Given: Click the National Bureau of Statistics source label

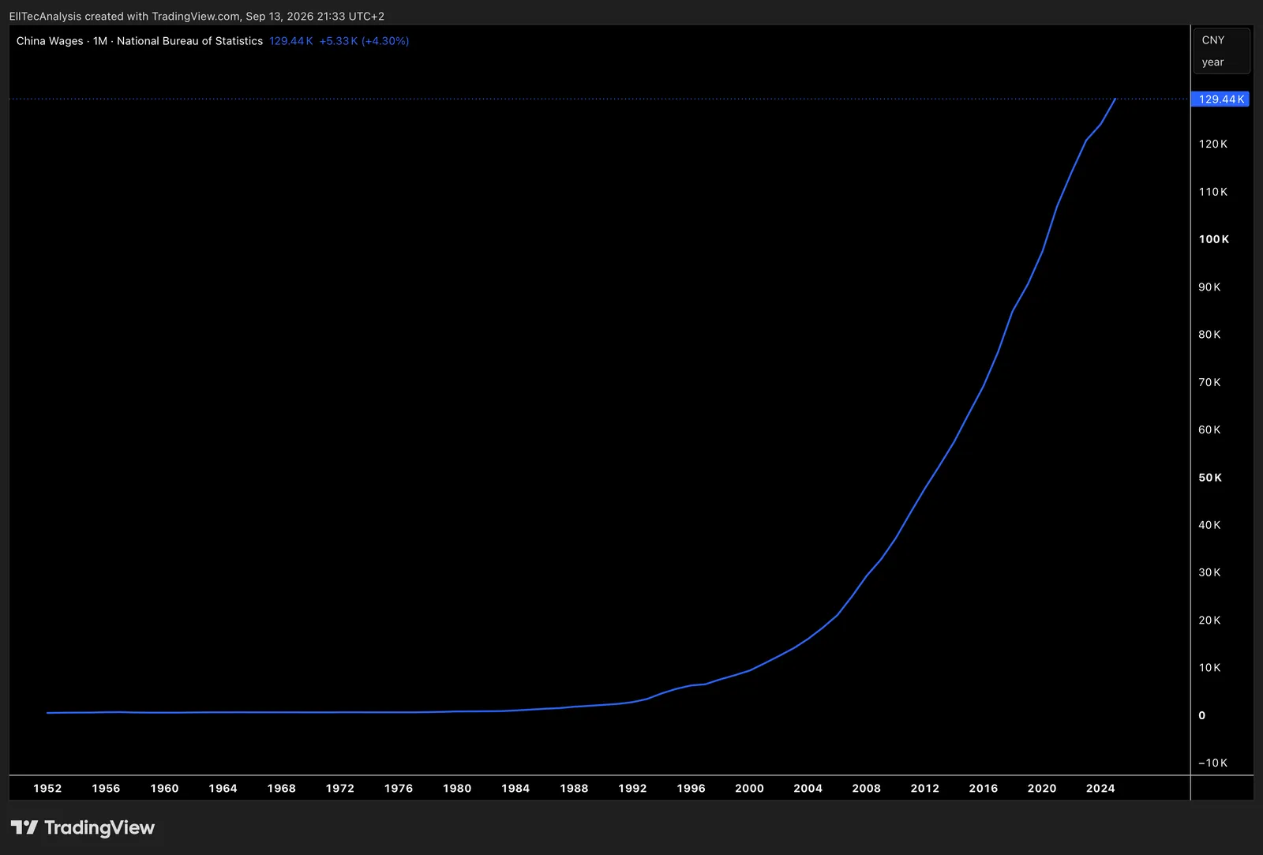Looking at the screenshot, I should point(189,41).
